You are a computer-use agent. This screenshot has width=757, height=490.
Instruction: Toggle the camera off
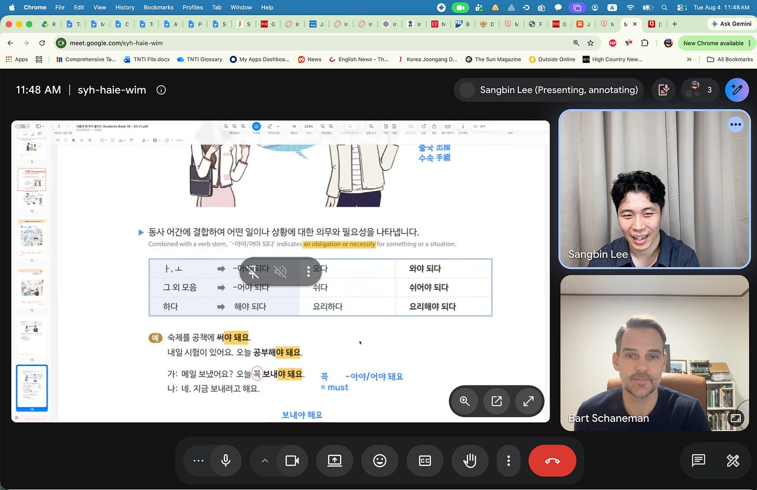tap(292, 460)
